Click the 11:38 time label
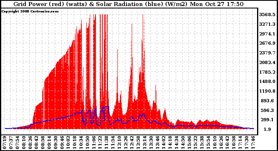Screen dimensions: 278x151 tap(106, 143)
